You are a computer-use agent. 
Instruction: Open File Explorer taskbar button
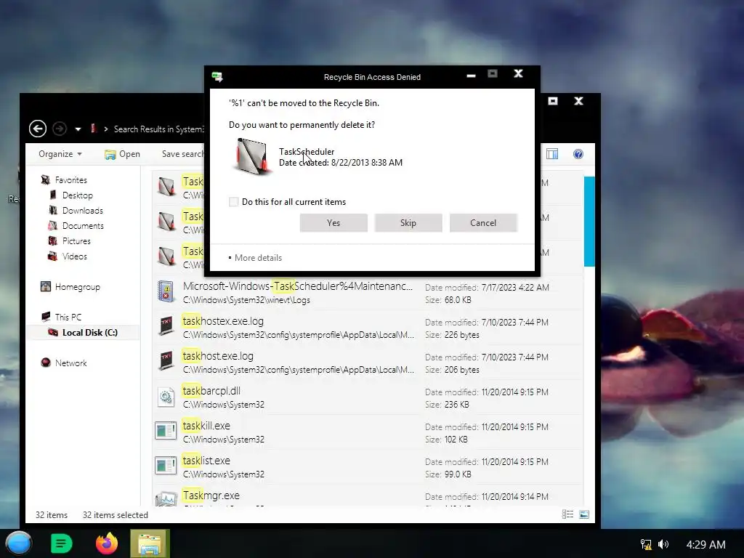pos(150,543)
